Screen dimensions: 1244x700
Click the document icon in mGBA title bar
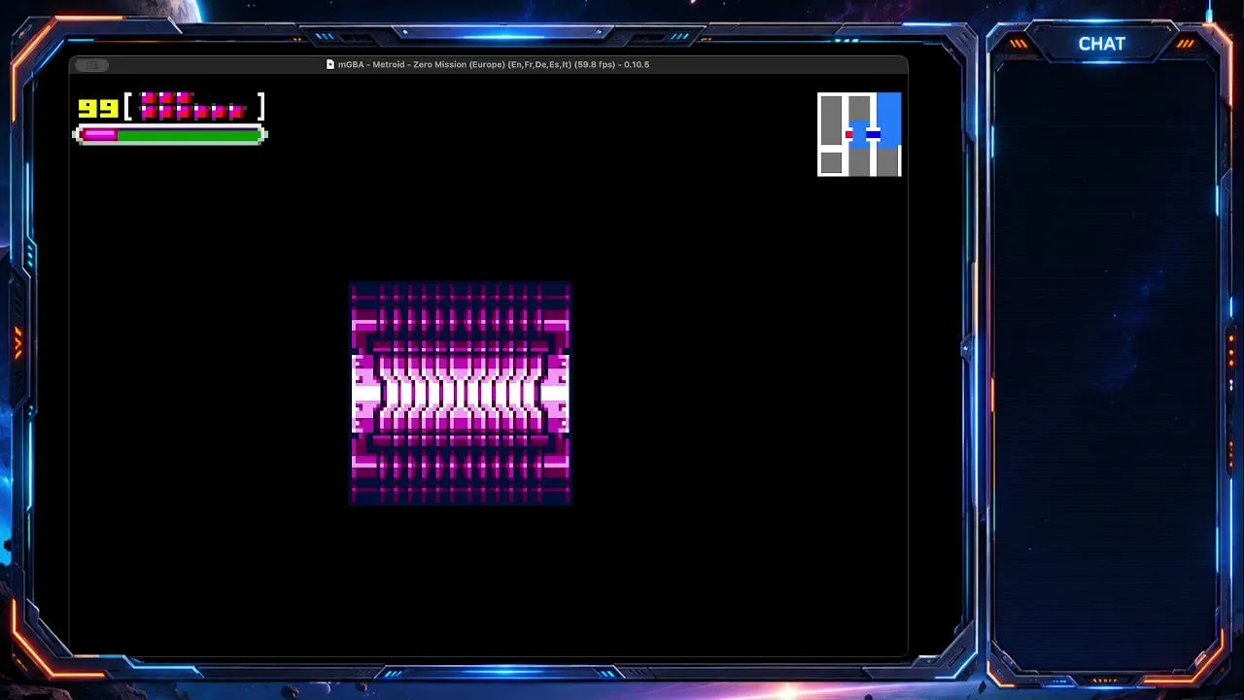(330, 64)
